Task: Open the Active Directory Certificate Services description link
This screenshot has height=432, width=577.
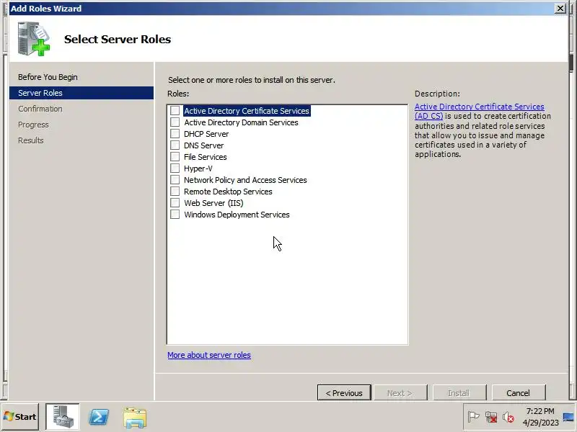Action: [x=479, y=111]
